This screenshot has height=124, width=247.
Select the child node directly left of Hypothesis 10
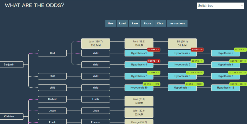[x=96, y=88]
